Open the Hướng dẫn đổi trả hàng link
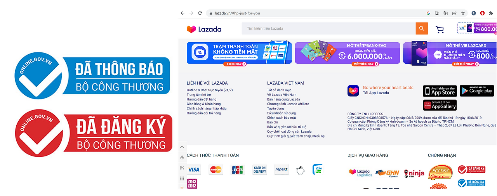 (204, 113)
